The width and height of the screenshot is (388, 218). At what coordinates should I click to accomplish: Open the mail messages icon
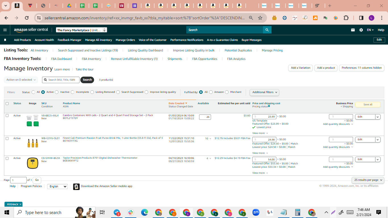[x=353, y=30]
